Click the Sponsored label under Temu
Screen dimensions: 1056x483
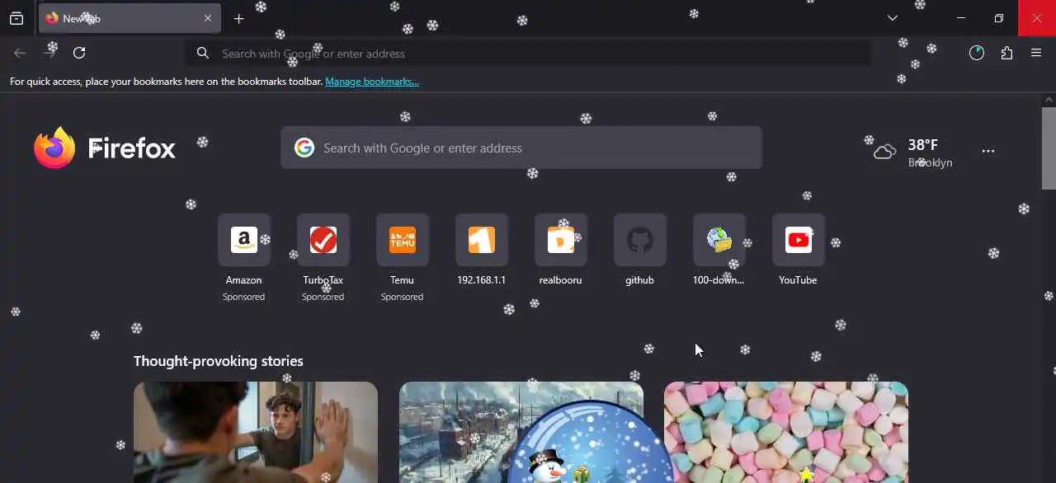point(402,297)
